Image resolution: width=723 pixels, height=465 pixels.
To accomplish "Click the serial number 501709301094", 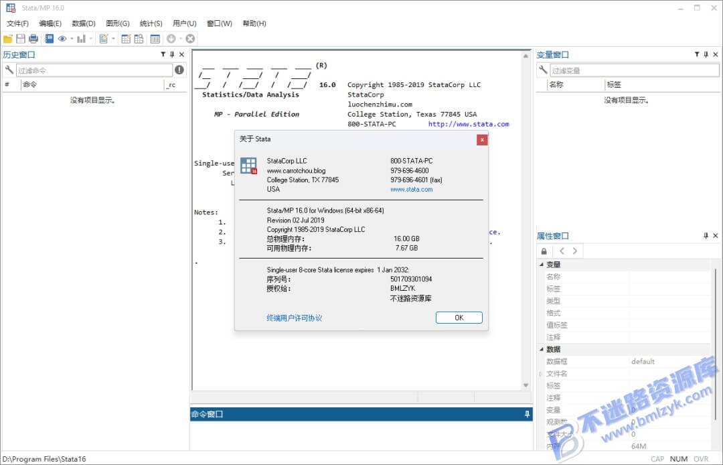I will tap(411, 279).
